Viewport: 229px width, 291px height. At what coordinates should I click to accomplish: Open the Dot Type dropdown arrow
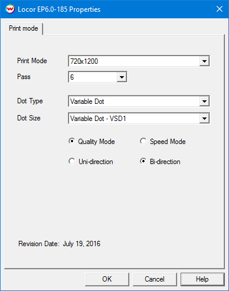coord(204,102)
